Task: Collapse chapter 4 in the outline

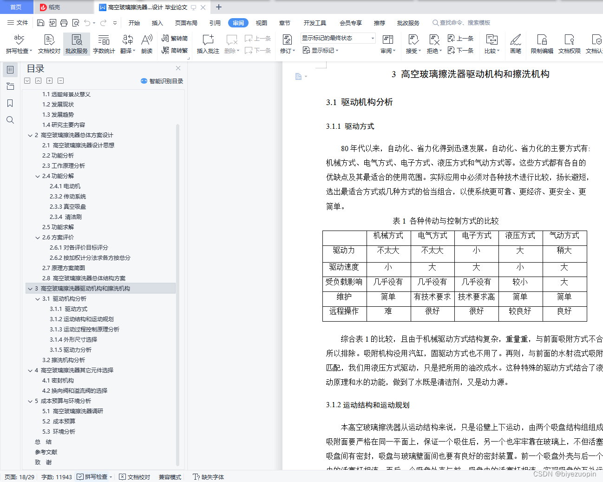Action: pos(30,370)
